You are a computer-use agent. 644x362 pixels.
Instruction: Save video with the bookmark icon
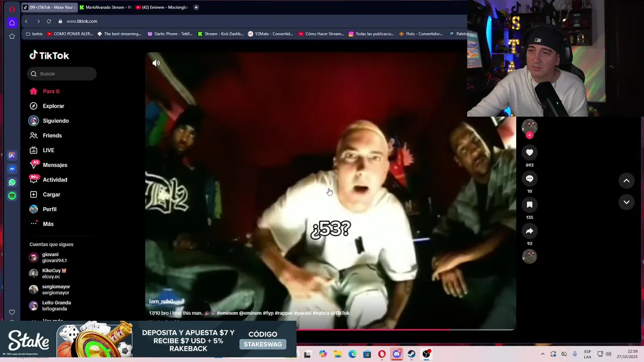coord(529,205)
